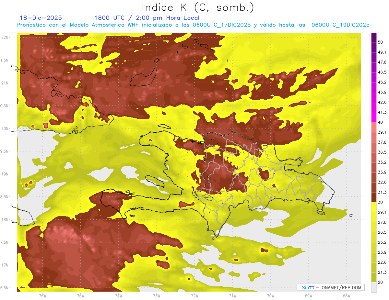Click the map title "Indice K (C, somb.)"
Screen dimensions: 389x300
click(198, 8)
